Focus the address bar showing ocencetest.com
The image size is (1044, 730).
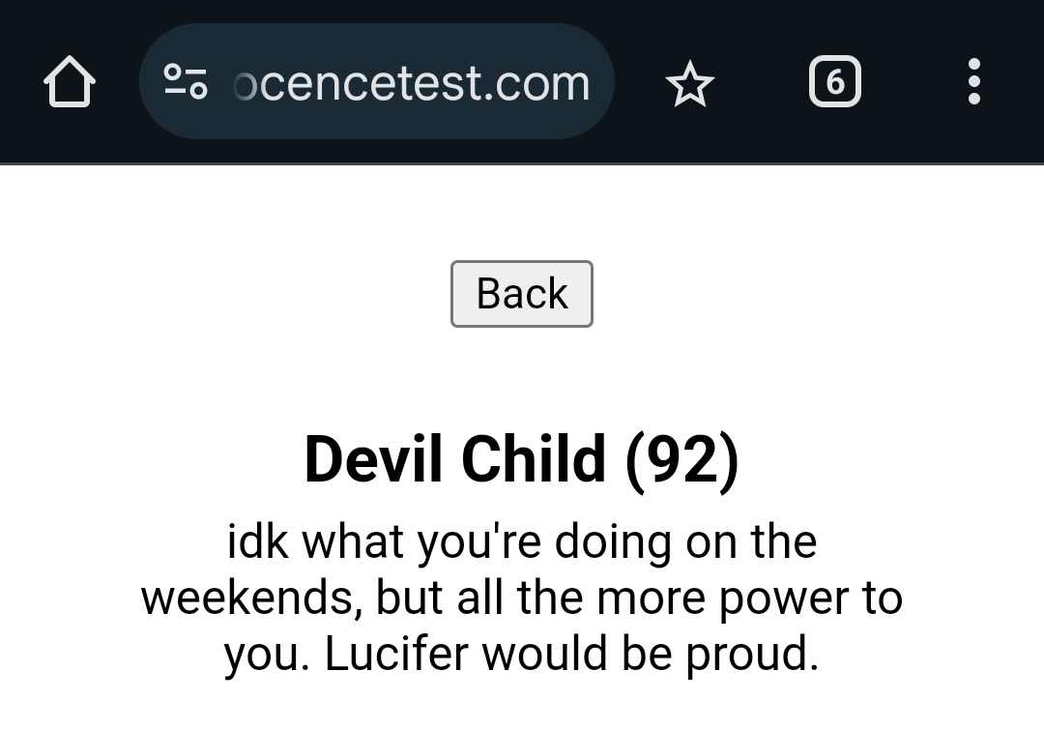click(x=411, y=82)
